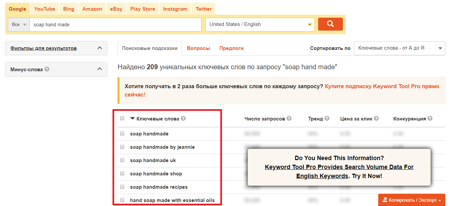Tick the select-all keywords checkbox
Image resolution: width=450 pixels, height=206 pixels.
pos(122,118)
